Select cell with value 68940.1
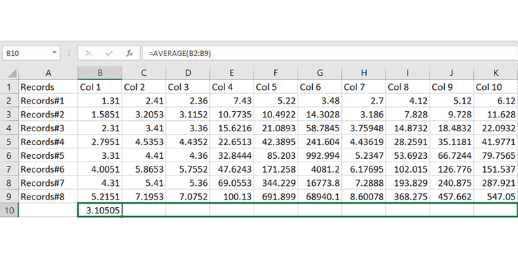Viewport: 518px width, 259px height. 320,197
